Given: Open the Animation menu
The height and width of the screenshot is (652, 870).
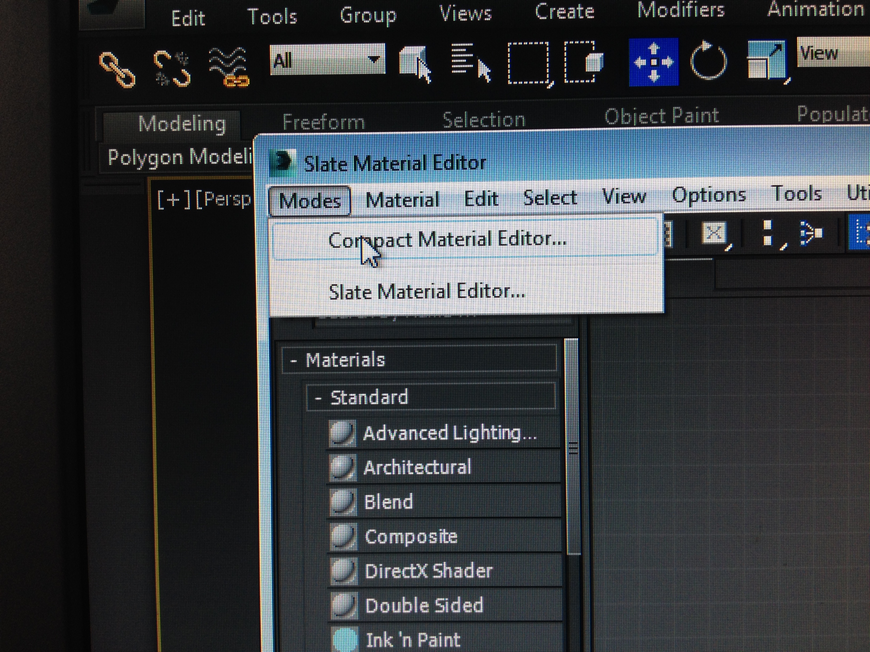Looking at the screenshot, I should [816, 9].
